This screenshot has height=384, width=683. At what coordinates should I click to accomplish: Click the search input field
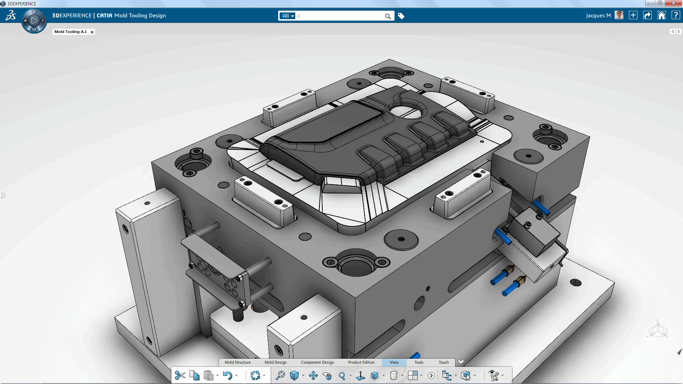341,16
